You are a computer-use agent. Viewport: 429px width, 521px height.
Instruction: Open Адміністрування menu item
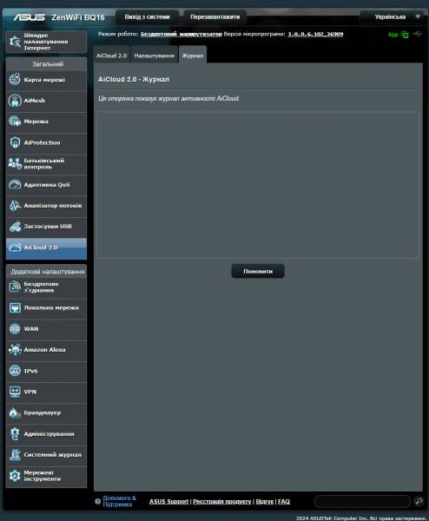coord(46,434)
